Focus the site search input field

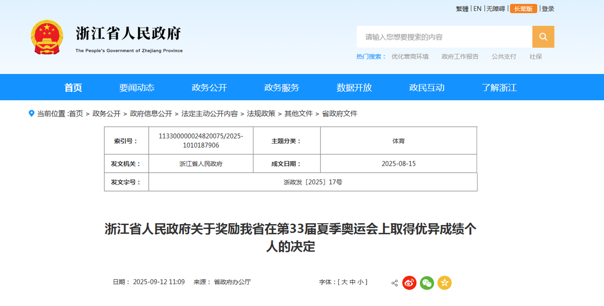coord(445,37)
